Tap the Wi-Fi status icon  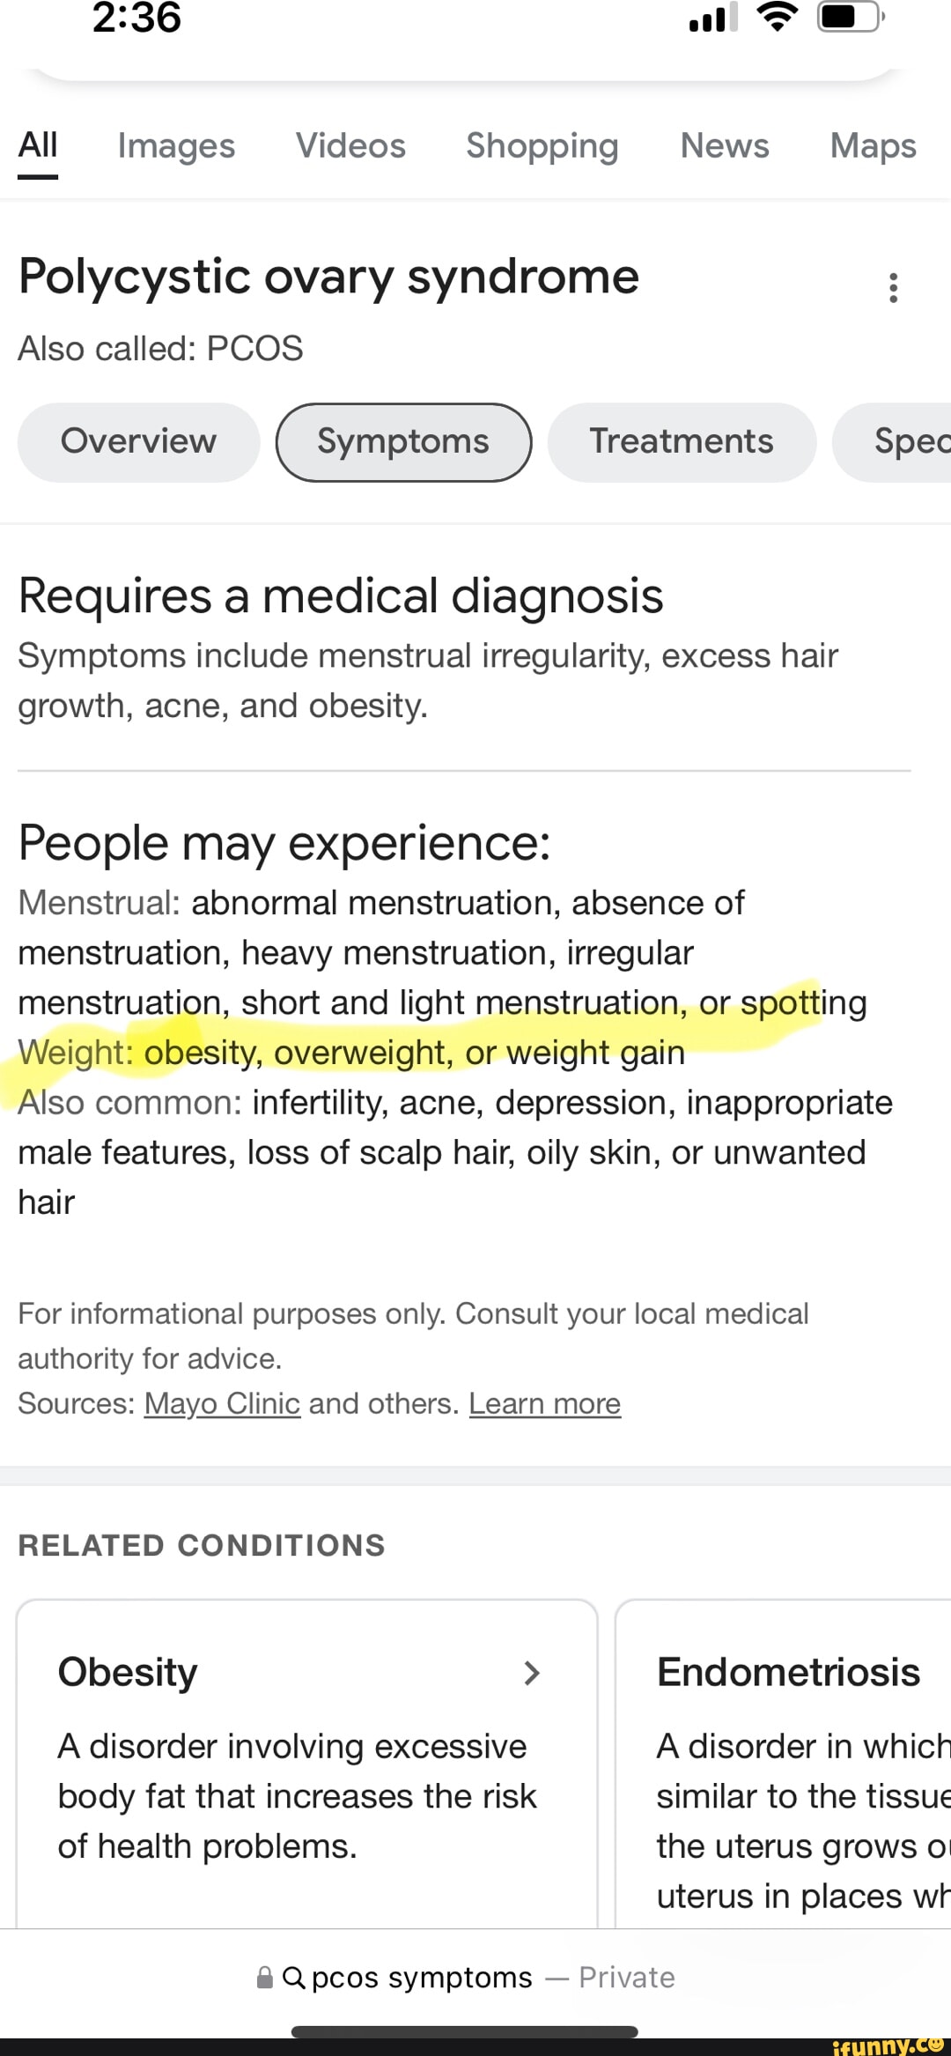point(777,18)
